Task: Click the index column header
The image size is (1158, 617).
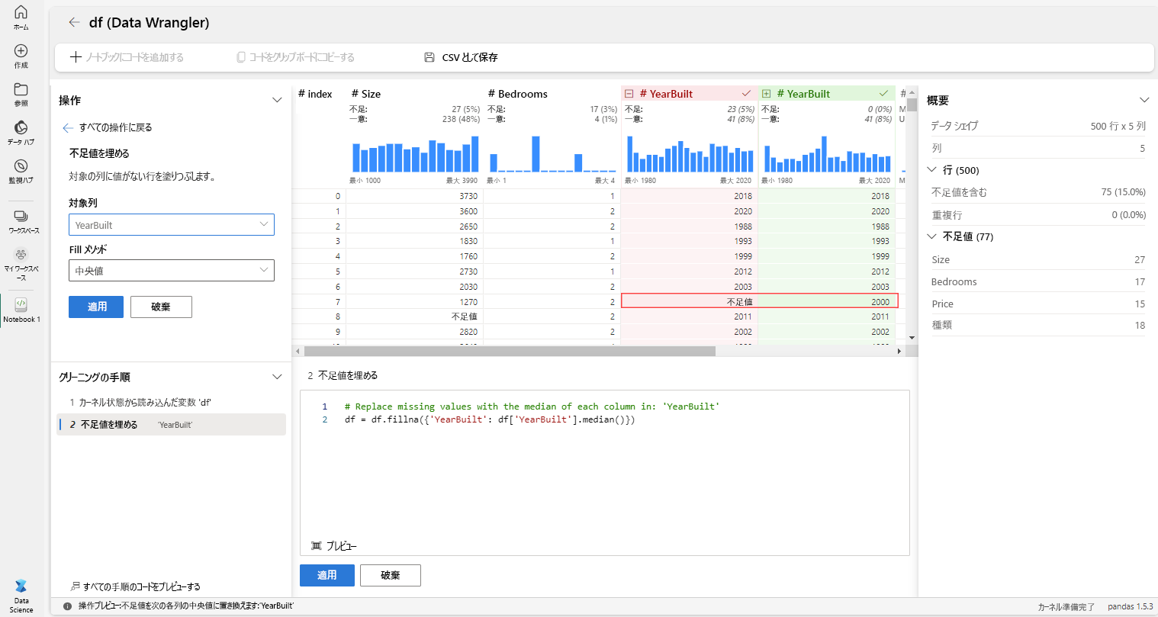Action: coord(315,94)
